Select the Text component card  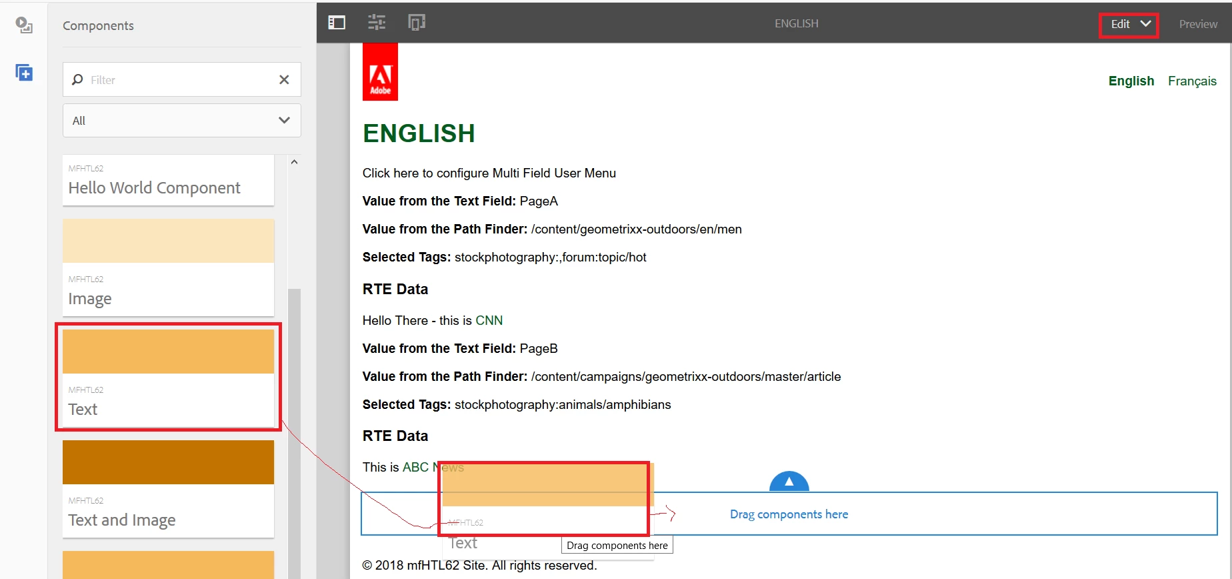(168, 378)
